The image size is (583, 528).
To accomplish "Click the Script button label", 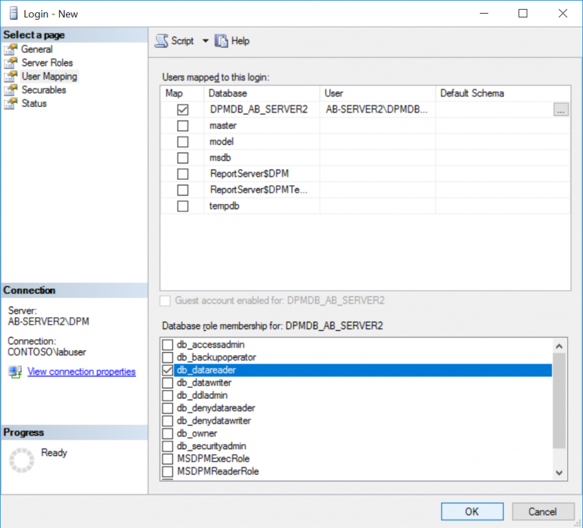I will pyautogui.click(x=182, y=41).
